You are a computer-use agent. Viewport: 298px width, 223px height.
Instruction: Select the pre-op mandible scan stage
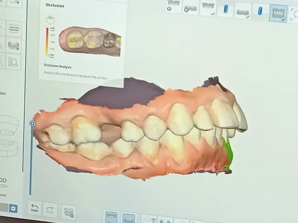coord(190,8)
